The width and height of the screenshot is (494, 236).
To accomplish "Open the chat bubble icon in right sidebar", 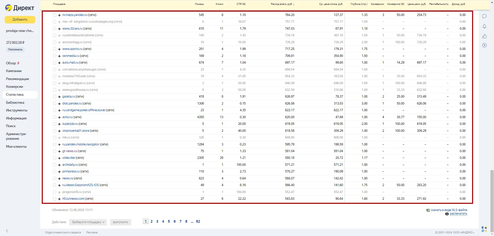I will pos(484,16).
